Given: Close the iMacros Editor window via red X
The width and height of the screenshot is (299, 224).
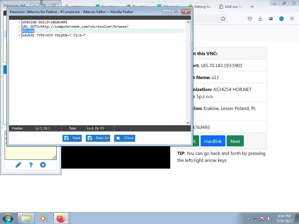Looking at the screenshot, I should (186, 12).
